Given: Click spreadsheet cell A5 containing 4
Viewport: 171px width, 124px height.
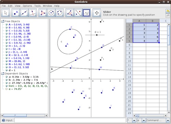Looking at the screenshot, I should 139,41.
